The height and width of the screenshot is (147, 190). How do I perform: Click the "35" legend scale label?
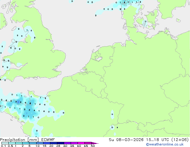pos(72,146)
